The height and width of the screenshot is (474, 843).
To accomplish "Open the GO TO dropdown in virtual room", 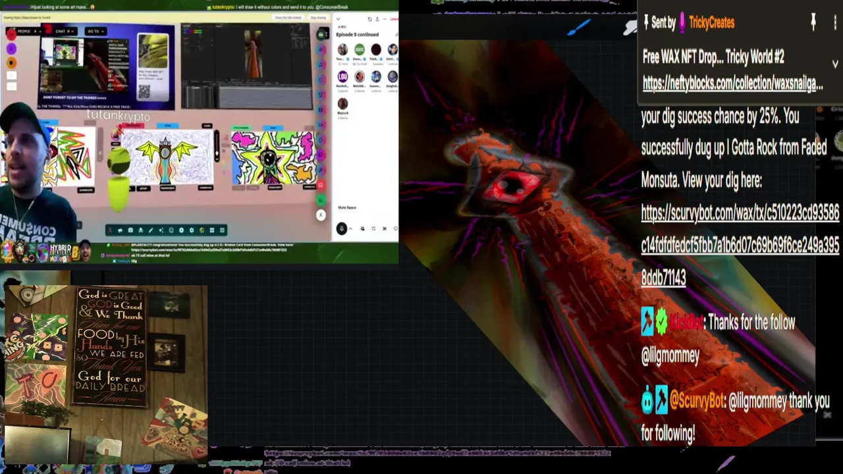I will [96, 32].
